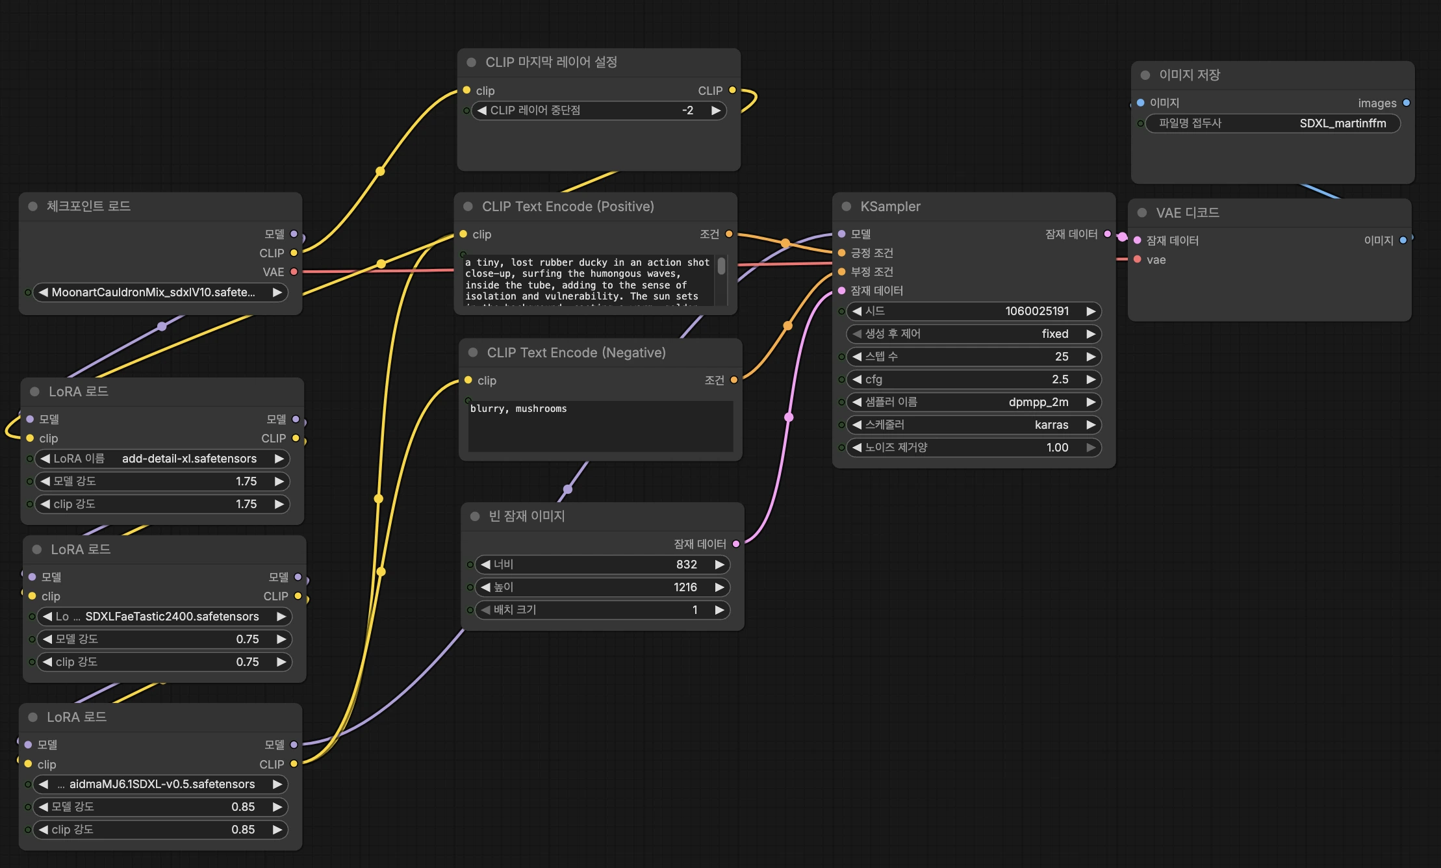Image resolution: width=1441 pixels, height=868 pixels.
Task: Open the MoonartCauldronMix checkpoint selector
Action: click(160, 292)
